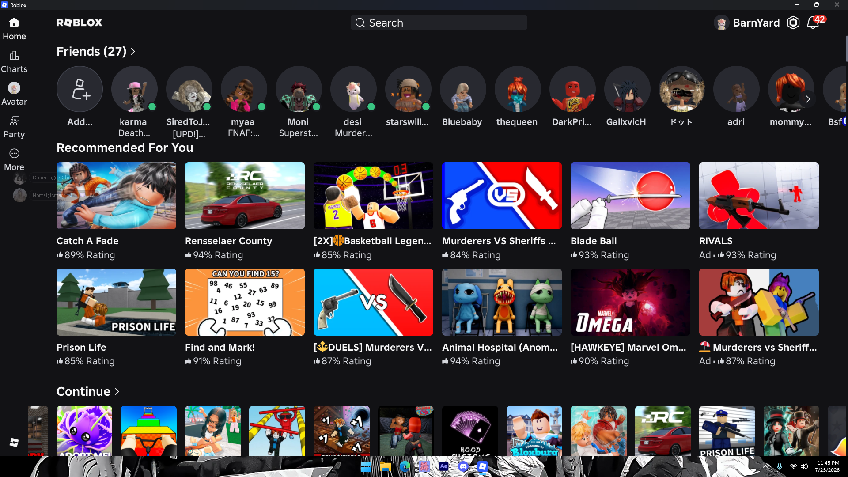Resume the rainbow obby bike game
Viewport: 848px width, 477px height.
point(148,431)
